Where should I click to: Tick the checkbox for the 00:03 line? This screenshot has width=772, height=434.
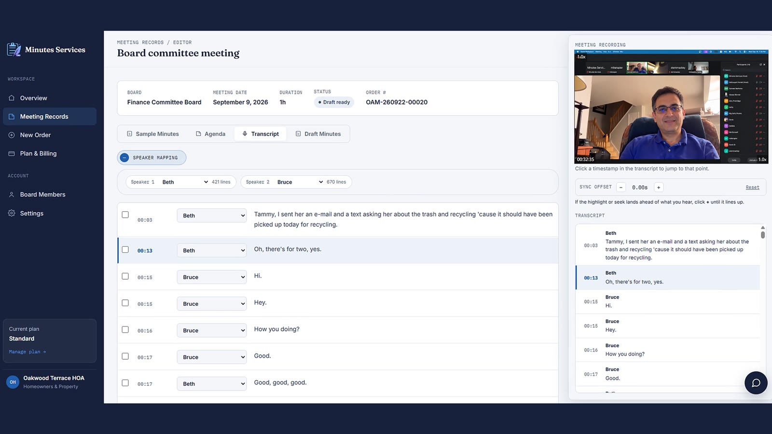(x=125, y=215)
